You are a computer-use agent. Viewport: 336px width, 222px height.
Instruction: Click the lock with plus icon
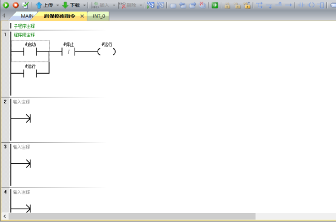click(x=247, y=5)
